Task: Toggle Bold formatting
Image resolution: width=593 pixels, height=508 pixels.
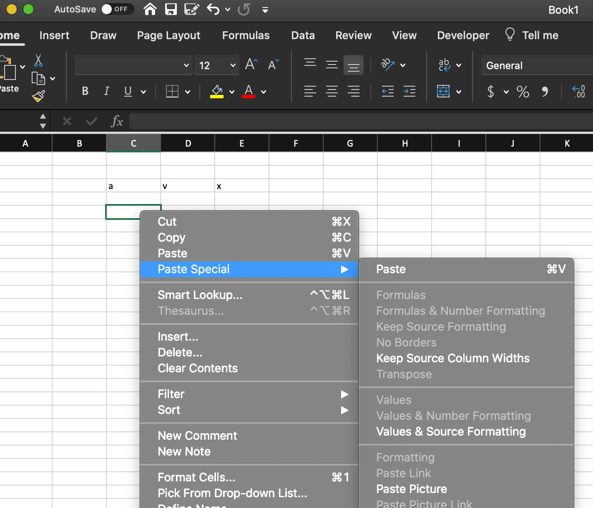Action: coord(85,91)
